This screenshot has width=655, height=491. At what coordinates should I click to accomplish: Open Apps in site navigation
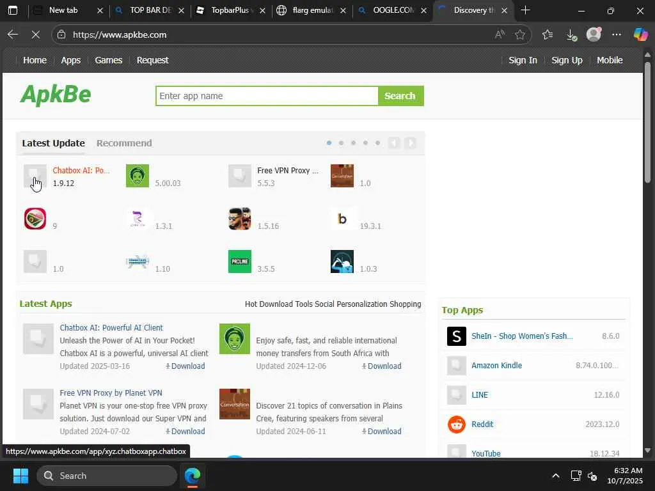pos(70,60)
